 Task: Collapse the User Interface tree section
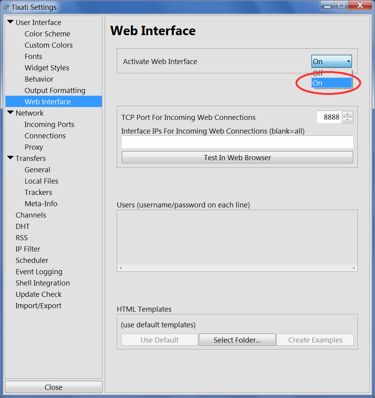pyautogui.click(x=11, y=22)
